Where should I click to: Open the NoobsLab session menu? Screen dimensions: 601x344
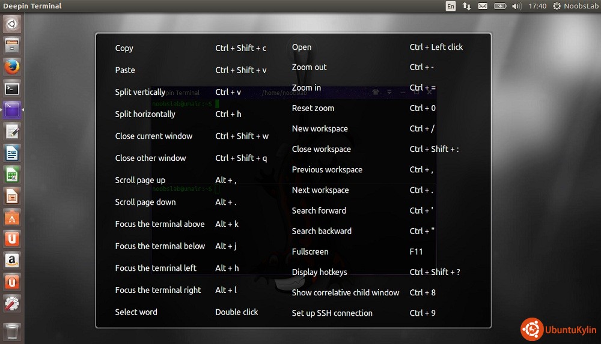click(x=574, y=6)
